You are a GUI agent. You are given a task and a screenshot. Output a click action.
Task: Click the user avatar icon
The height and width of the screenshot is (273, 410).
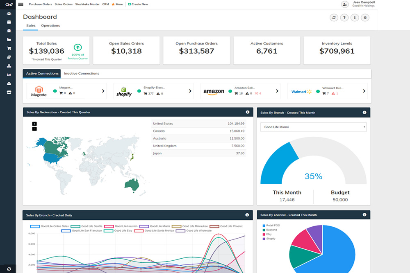345,5
